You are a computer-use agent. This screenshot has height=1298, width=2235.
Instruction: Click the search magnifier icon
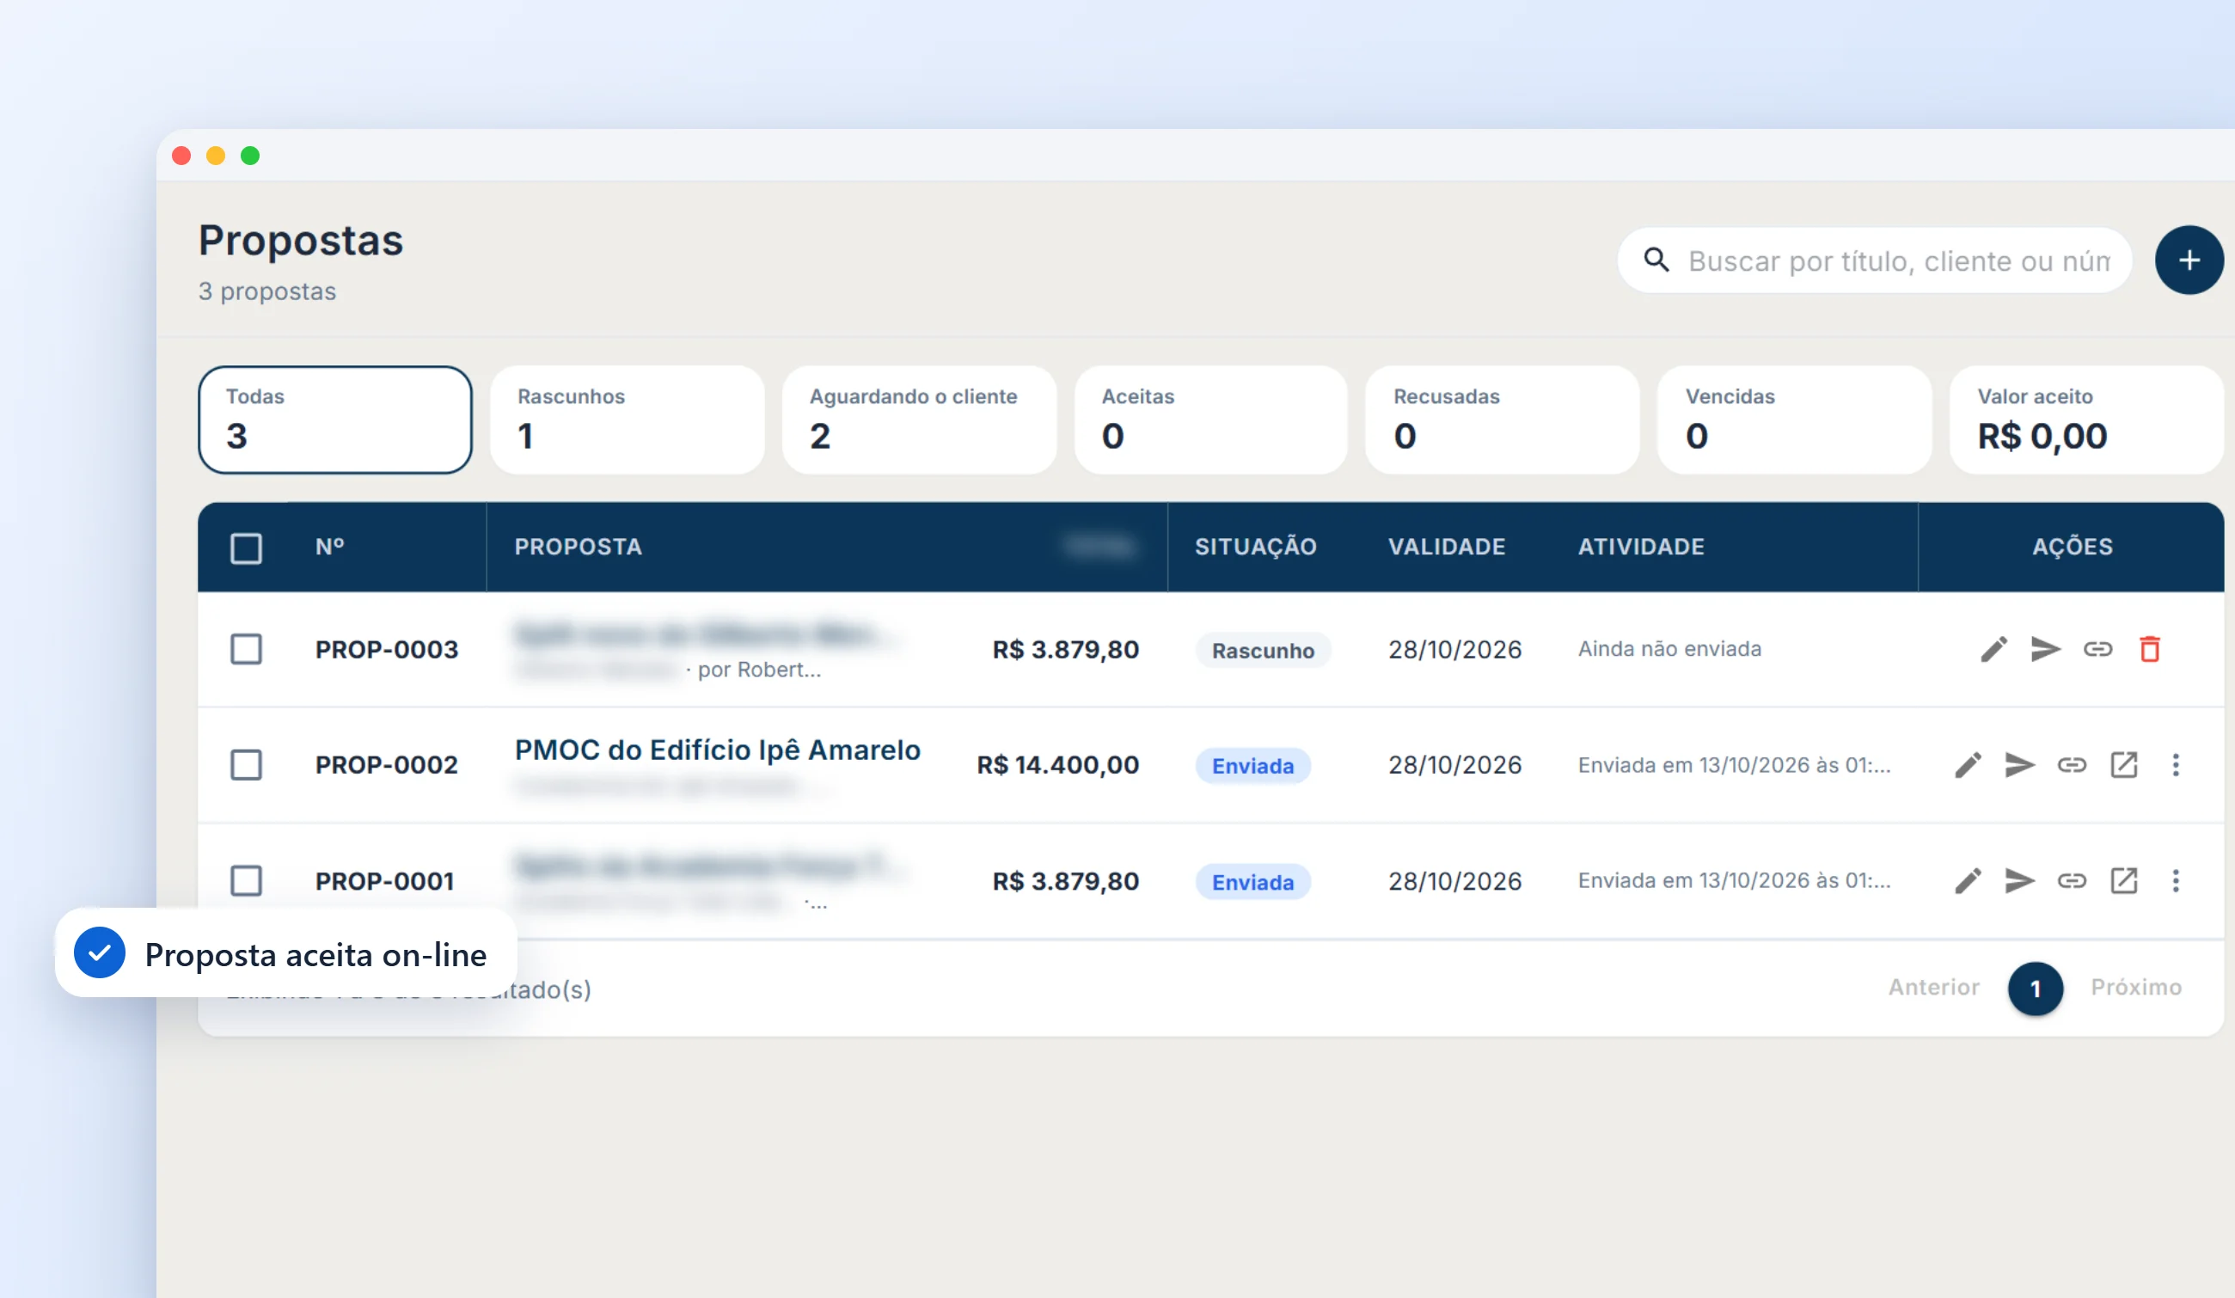[x=1656, y=260]
